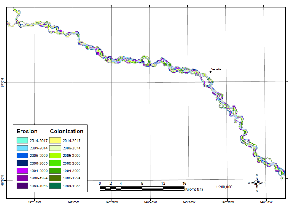The height and width of the screenshot is (206, 288).
Task: Click the Kilometers scale bar label
Action: coord(194,189)
